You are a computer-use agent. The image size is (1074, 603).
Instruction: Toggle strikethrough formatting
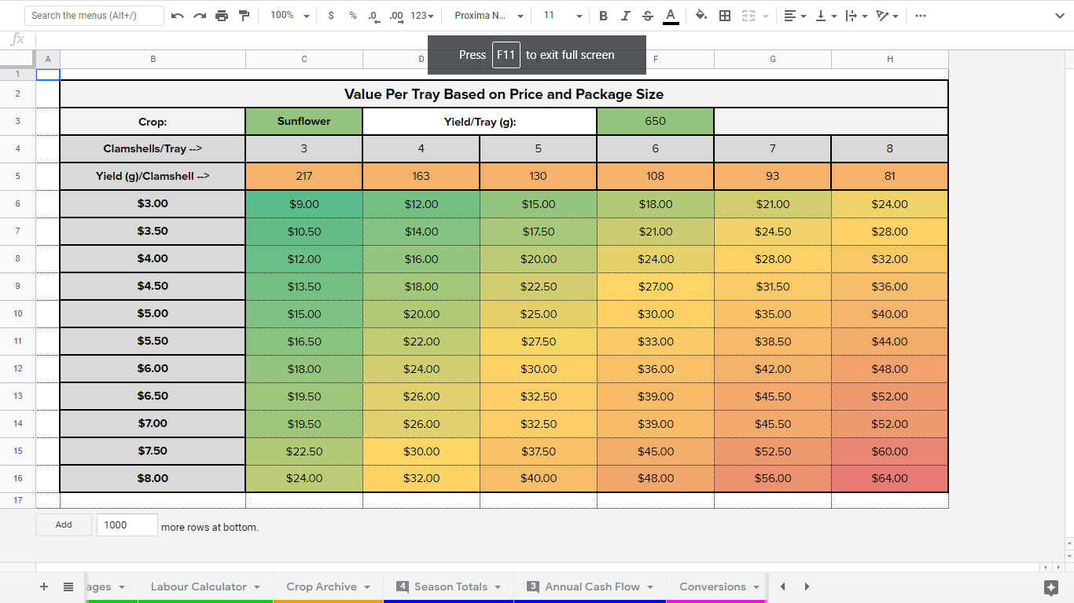[x=646, y=15]
